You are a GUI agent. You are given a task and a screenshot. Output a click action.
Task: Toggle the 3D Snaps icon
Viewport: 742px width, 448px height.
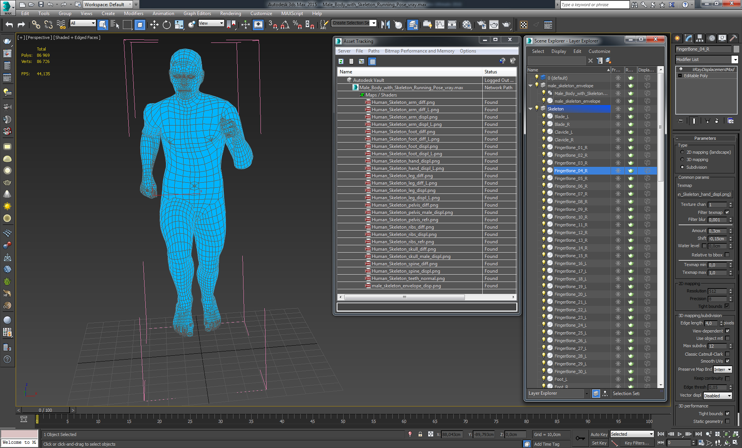(x=272, y=25)
